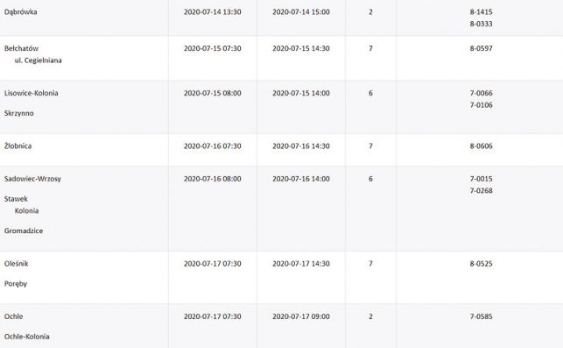The width and height of the screenshot is (563, 348).
Task: Select end time 2020-07-15 14:30
Action: 301,48
